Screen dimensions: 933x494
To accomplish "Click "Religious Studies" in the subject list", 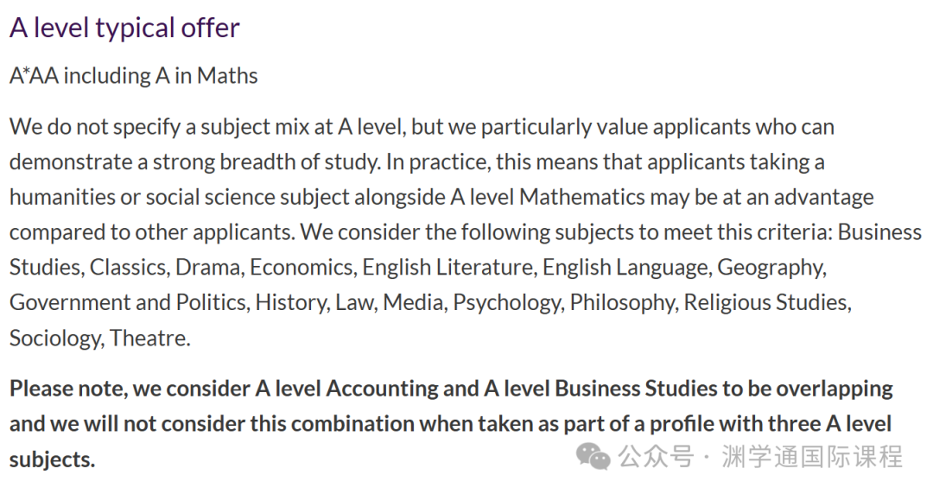I will (x=765, y=302).
